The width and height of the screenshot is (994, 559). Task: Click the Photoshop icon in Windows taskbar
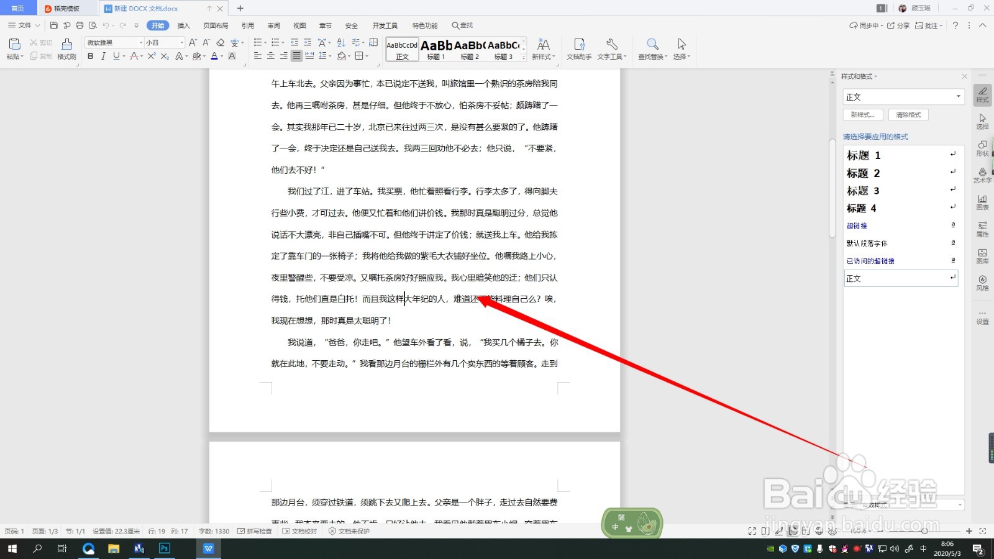coord(164,548)
